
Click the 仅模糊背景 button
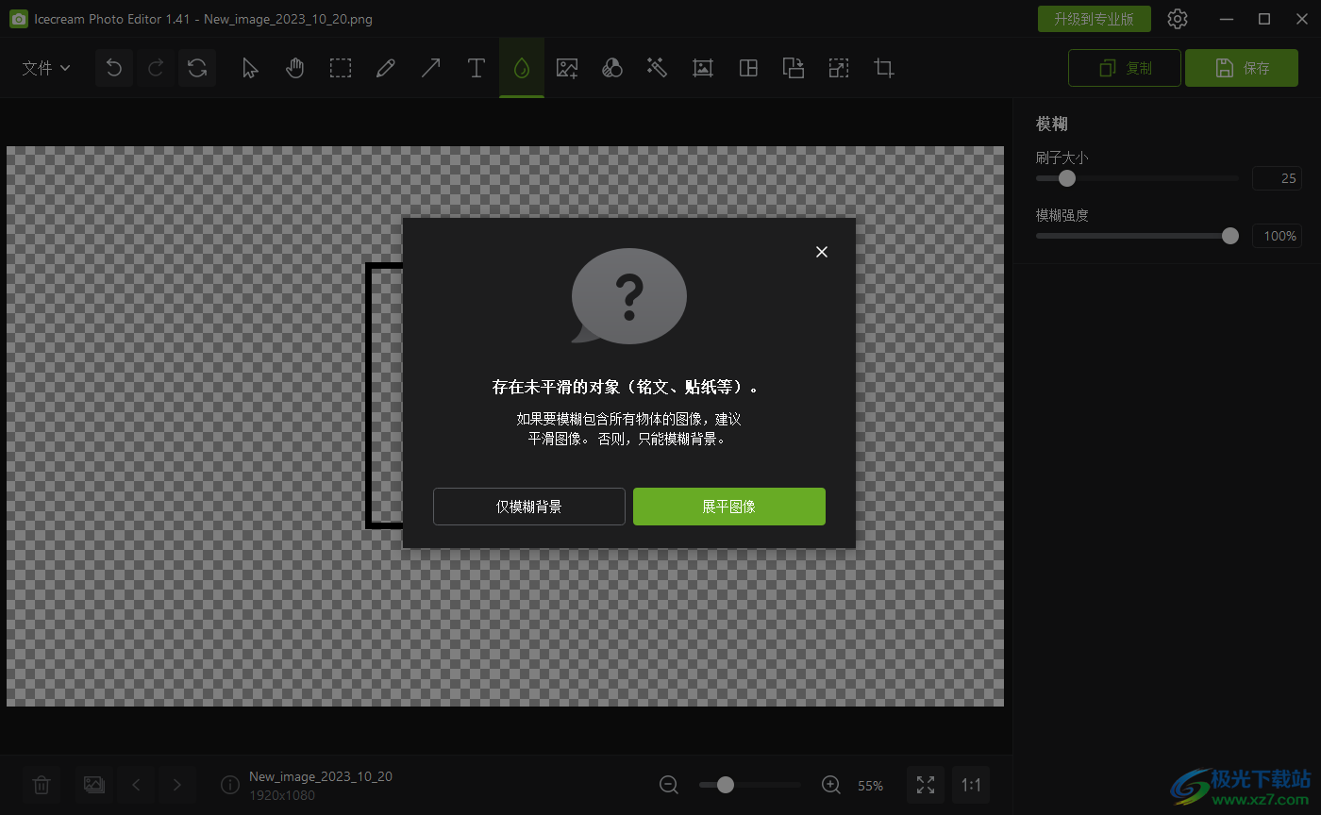[529, 507]
